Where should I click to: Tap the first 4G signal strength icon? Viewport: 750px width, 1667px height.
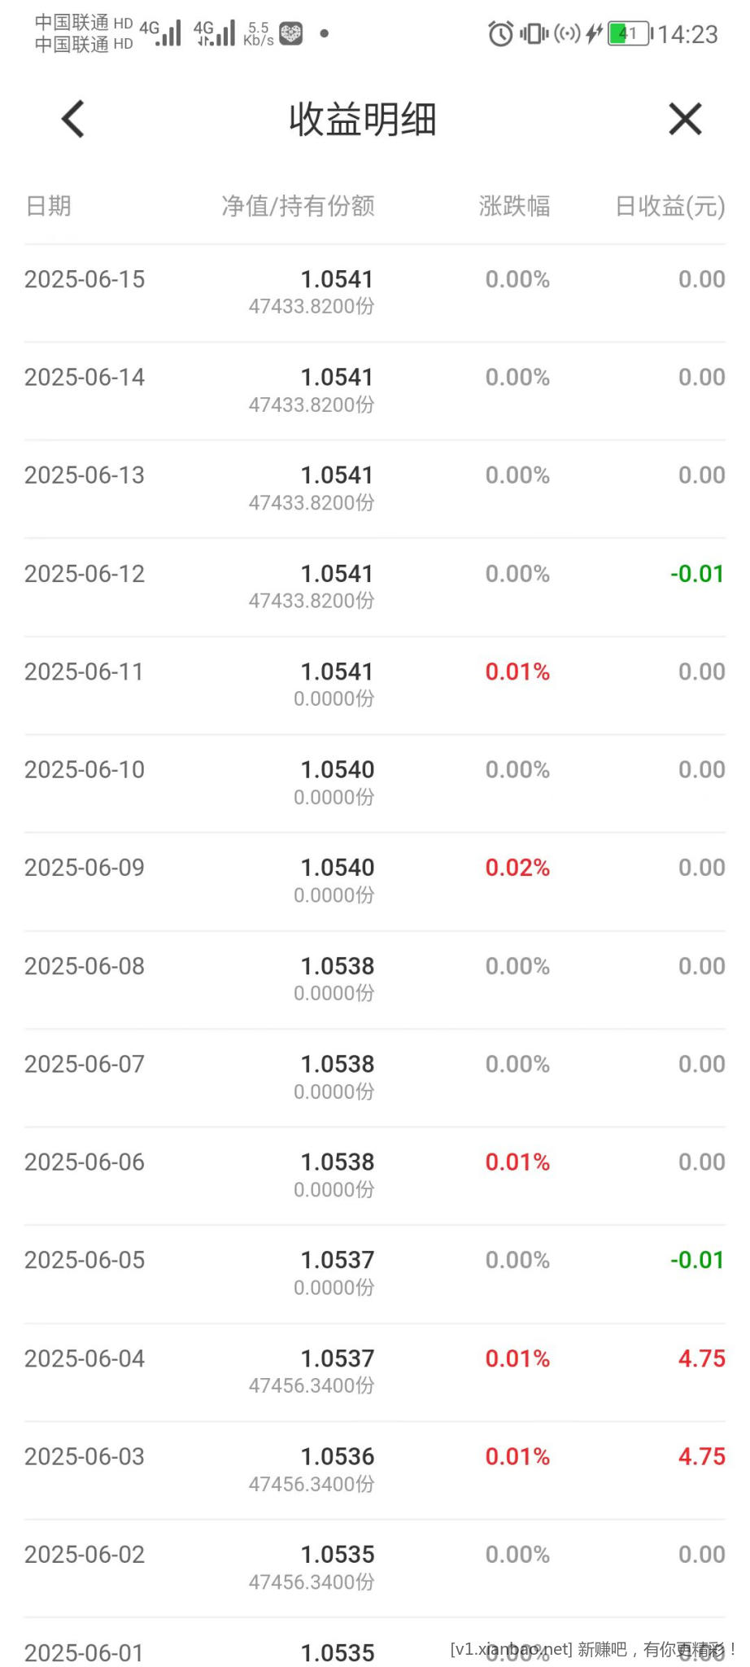click(x=161, y=33)
